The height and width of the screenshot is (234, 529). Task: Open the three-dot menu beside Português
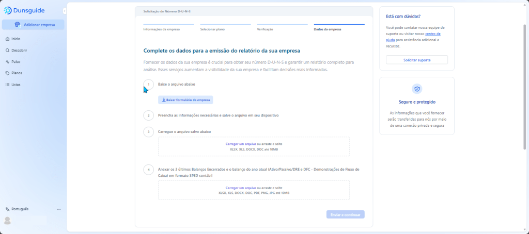point(59,209)
